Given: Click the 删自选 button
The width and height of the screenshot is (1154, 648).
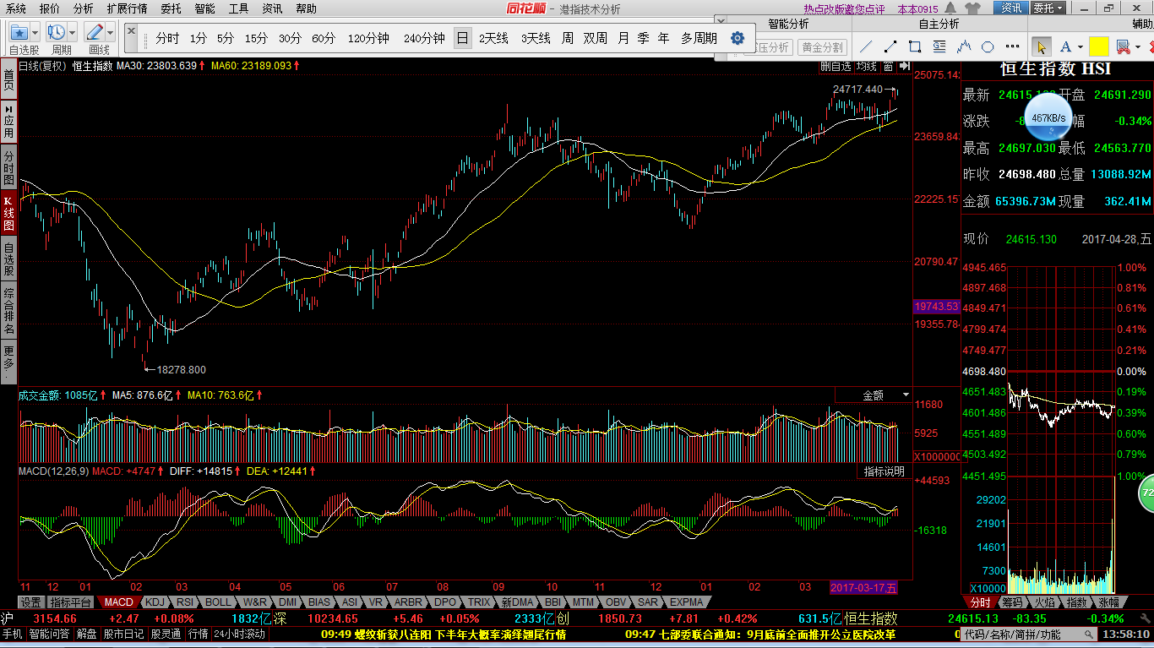Looking at the screenshot, I should click(x=836, y=66).
